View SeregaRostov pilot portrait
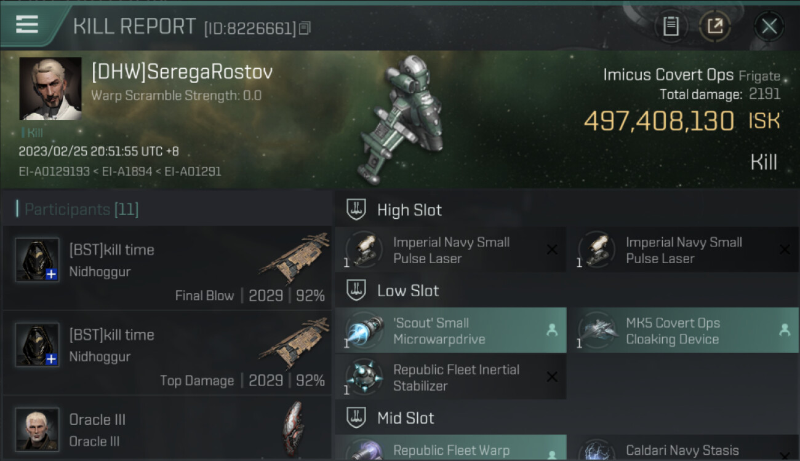Viewport: 800px width, 461px height. (50, 89)
